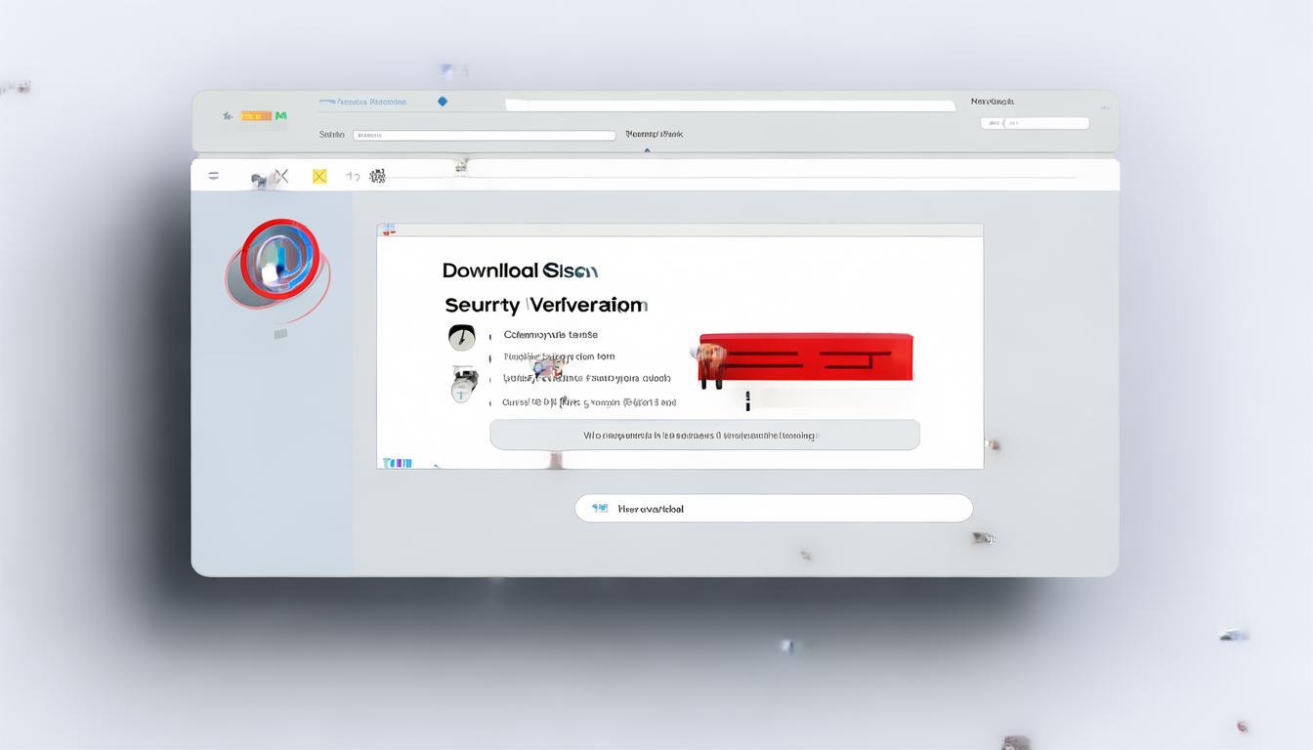Click the blue link text in the top panel
The width and height of the screenshot is (1313, 750).
coord(361,102)
